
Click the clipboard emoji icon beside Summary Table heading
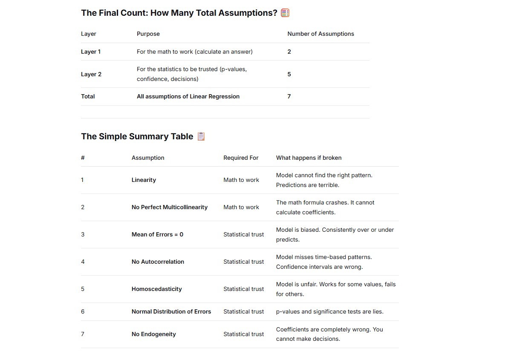(201, 136)
